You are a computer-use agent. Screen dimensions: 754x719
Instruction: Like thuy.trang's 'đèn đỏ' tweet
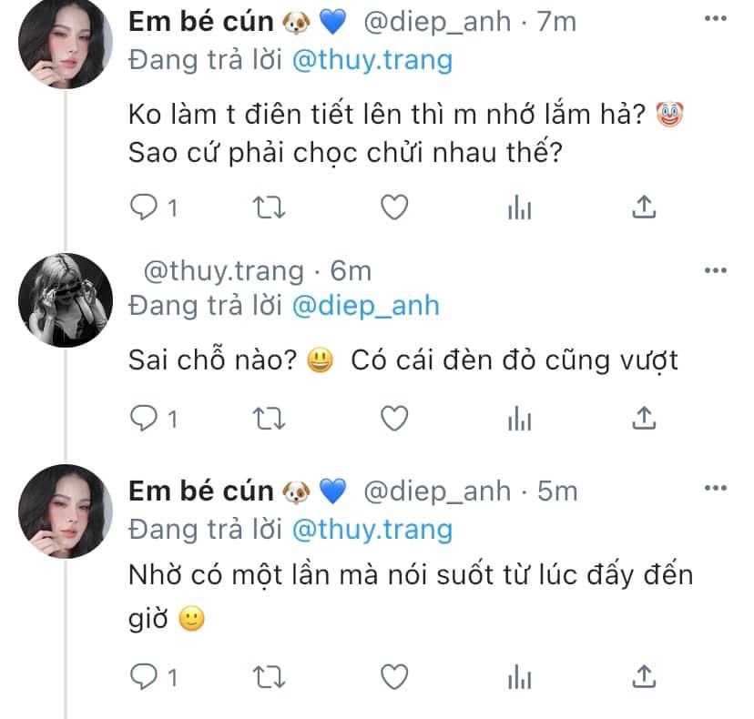[393, 418]
